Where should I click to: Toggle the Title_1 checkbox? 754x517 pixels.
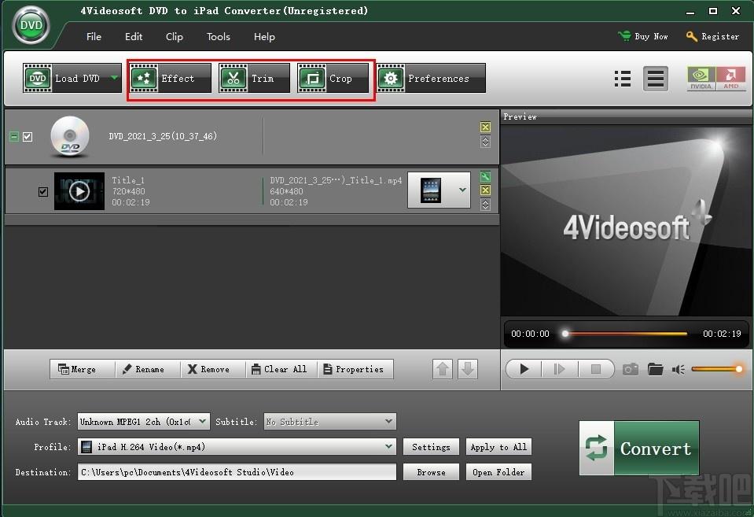[43, 191]
